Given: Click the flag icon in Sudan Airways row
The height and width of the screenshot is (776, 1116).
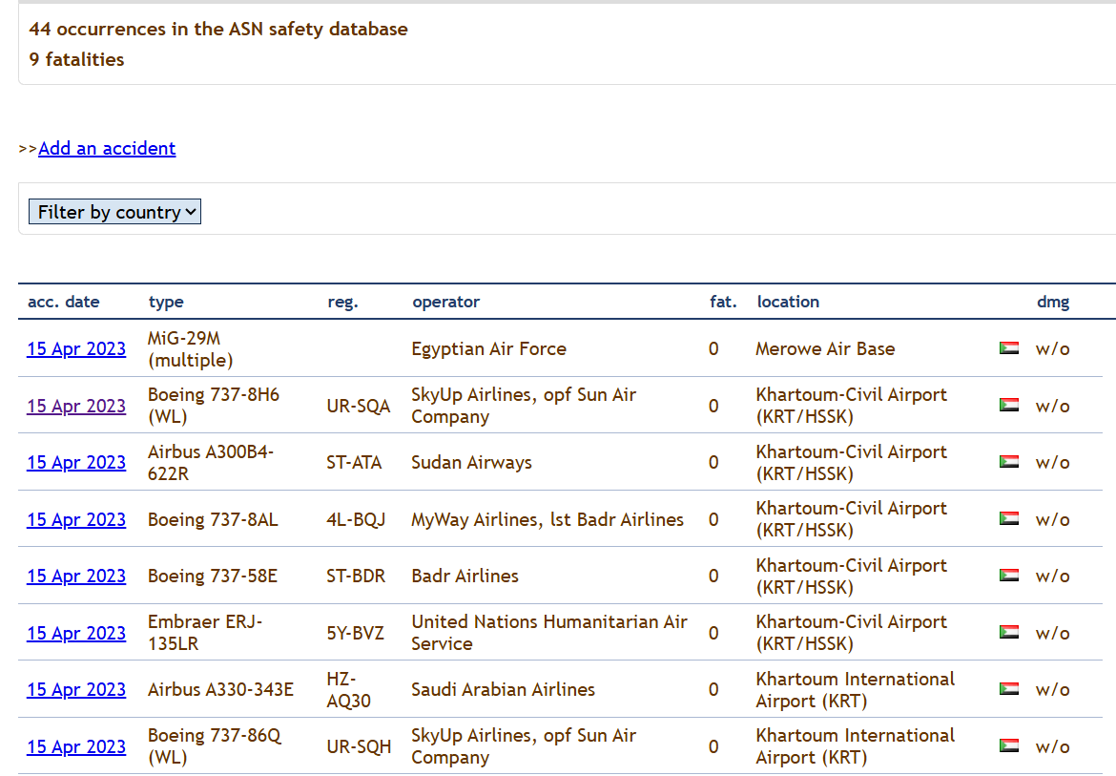Looking at the screenshot, I should 1008,461.
